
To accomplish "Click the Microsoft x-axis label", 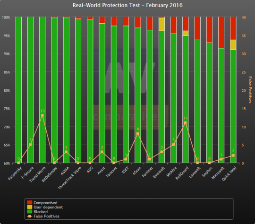I will (218, 173).
